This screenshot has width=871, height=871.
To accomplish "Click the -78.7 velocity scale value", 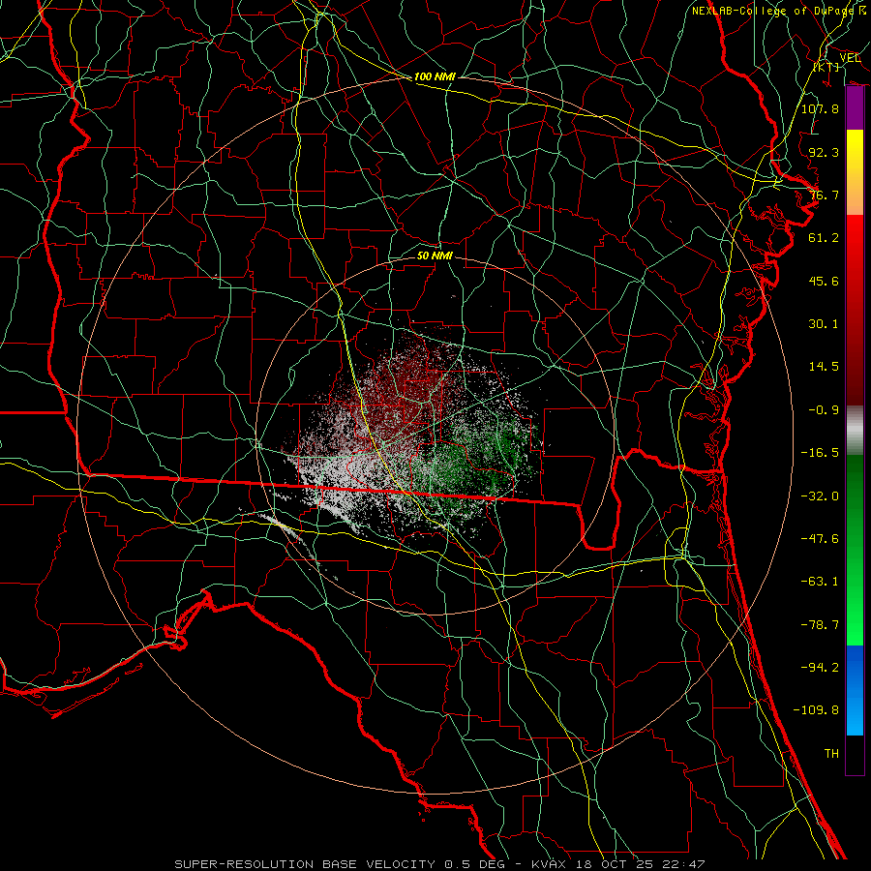I will [x=820, y=625].
